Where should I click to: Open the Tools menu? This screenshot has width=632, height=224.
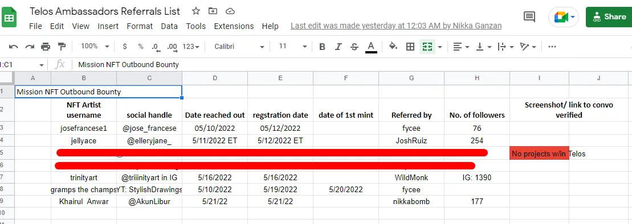(x=196, y=26)
